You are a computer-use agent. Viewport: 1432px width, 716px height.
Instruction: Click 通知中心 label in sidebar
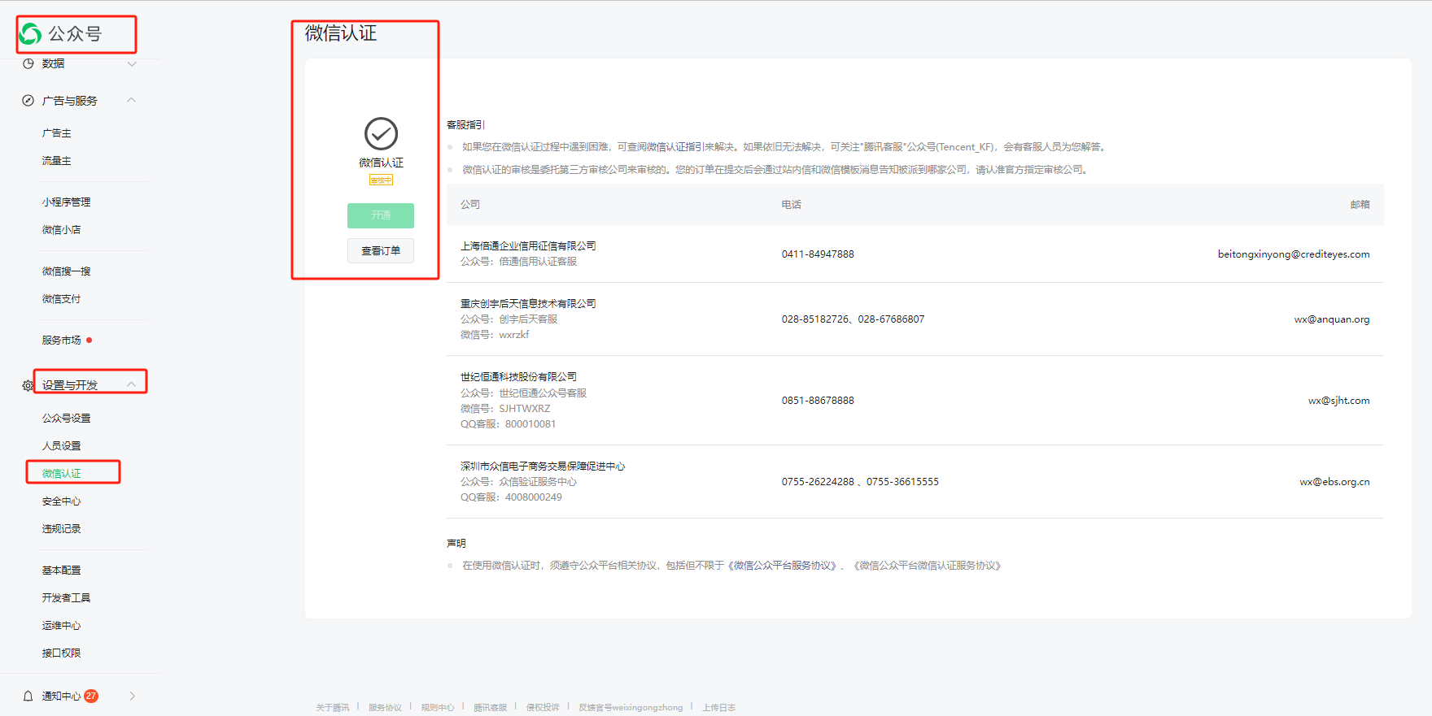click(62, 696)
